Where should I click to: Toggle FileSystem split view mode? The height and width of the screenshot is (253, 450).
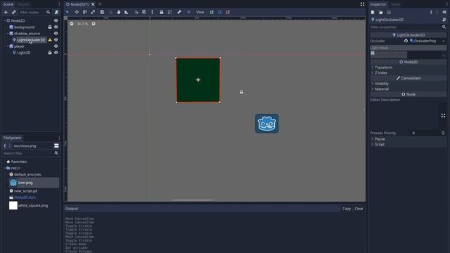[56, 145]
